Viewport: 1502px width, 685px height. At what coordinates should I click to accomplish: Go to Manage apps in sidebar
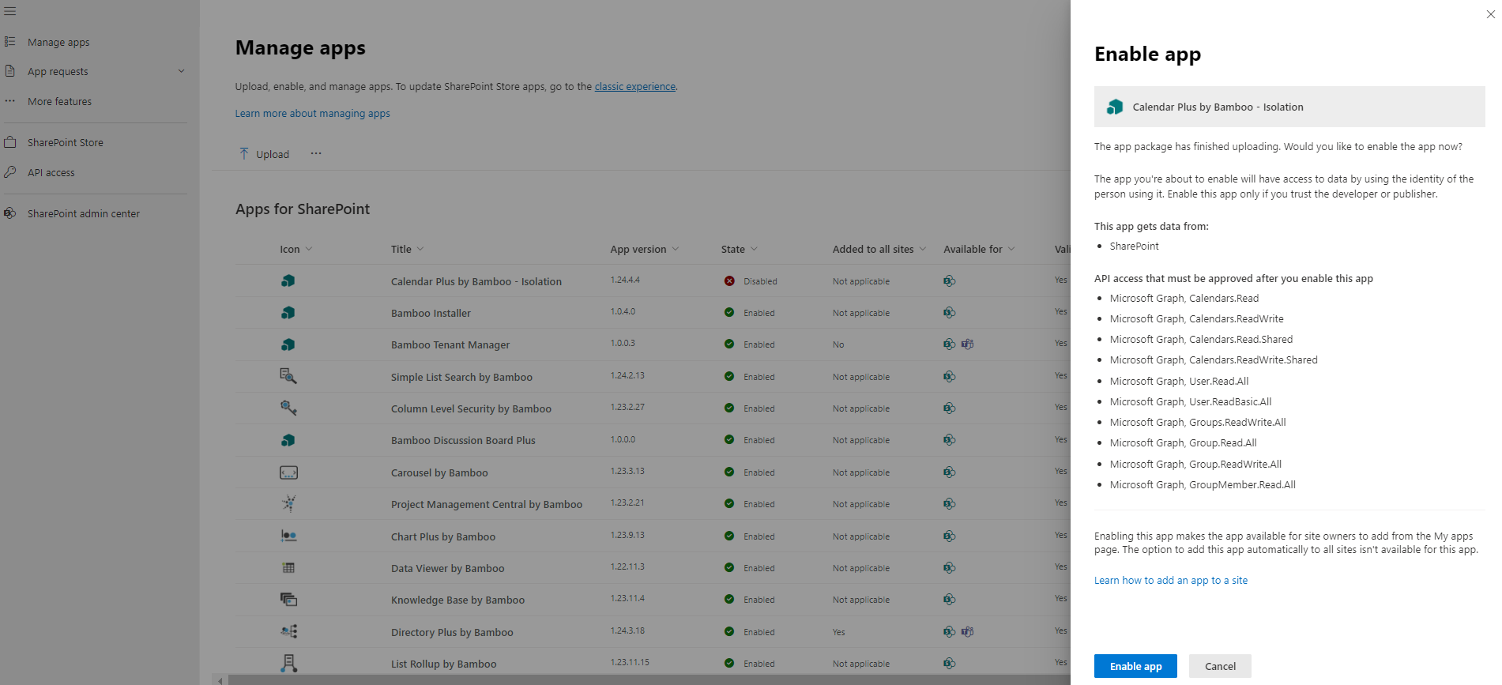58,42
